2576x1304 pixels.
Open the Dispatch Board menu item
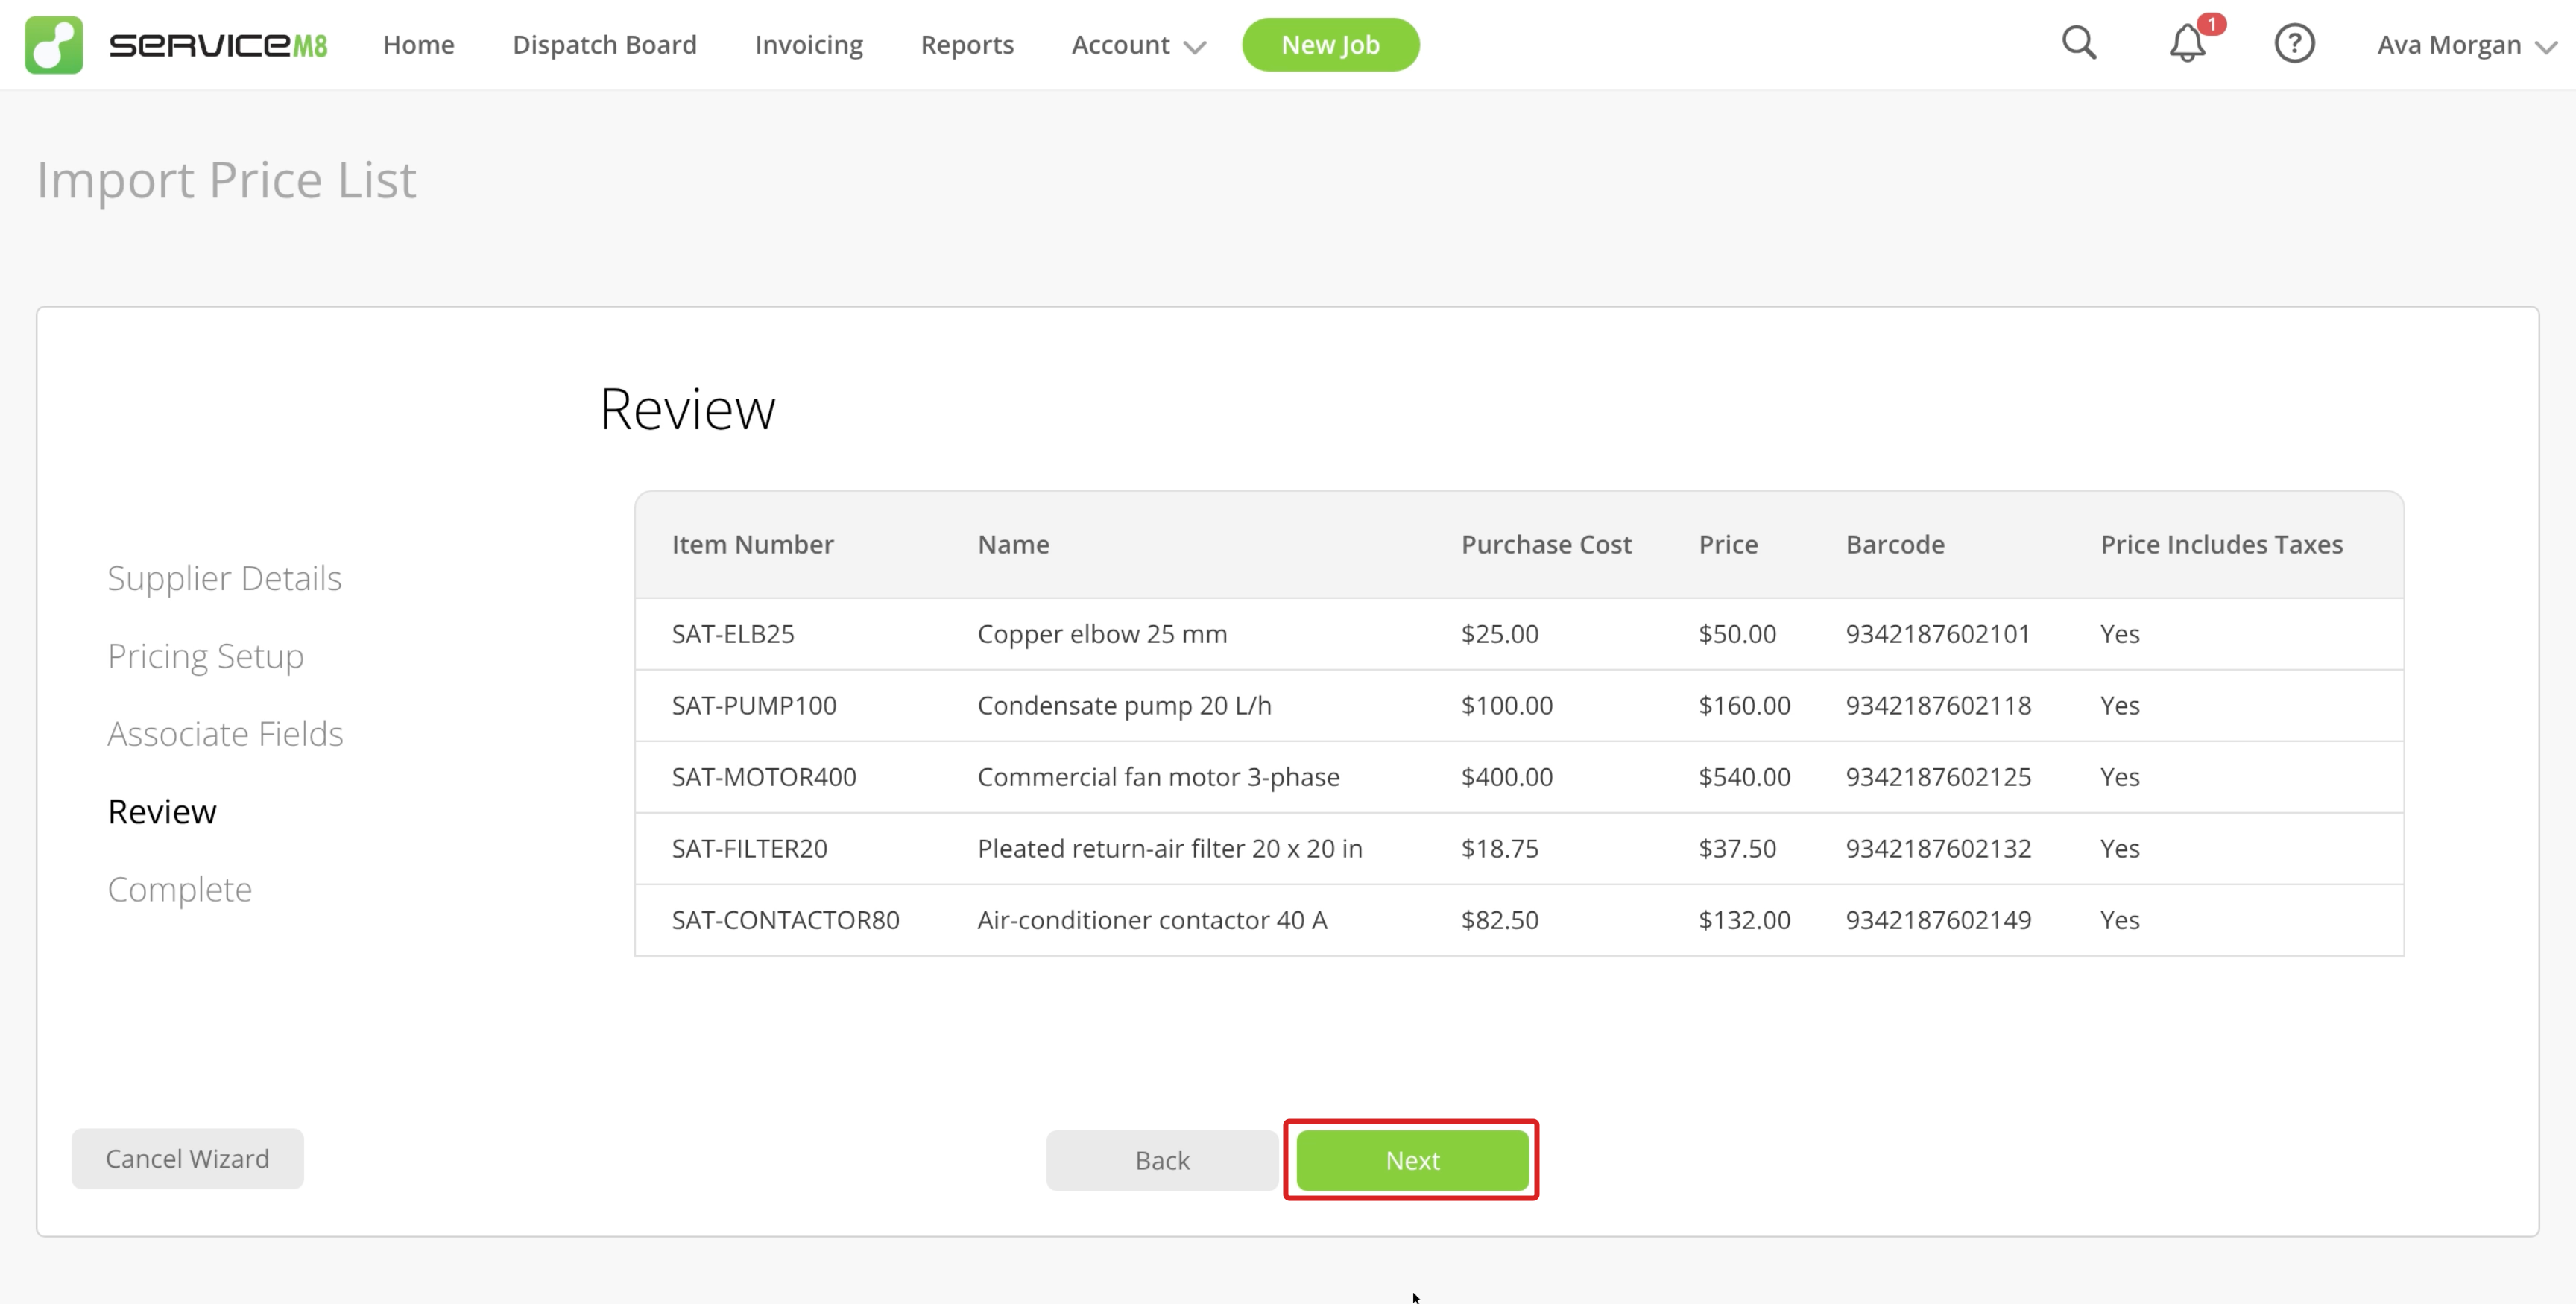coord(604,45)
